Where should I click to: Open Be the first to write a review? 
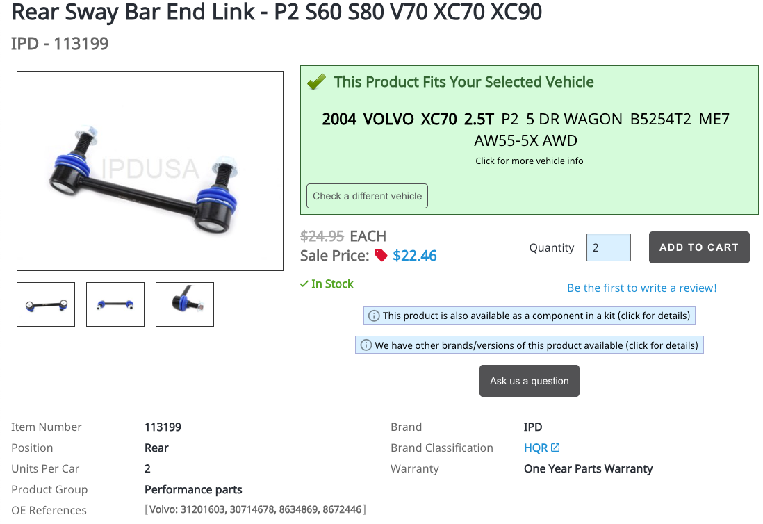coord(642,288)
